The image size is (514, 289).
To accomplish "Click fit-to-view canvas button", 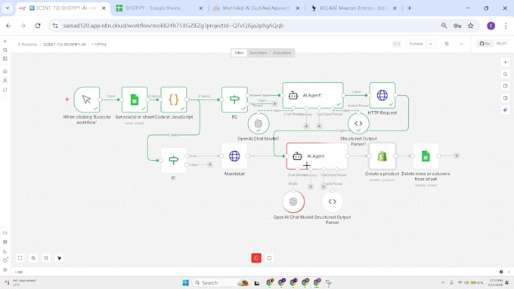I will [x=20, y=258].
